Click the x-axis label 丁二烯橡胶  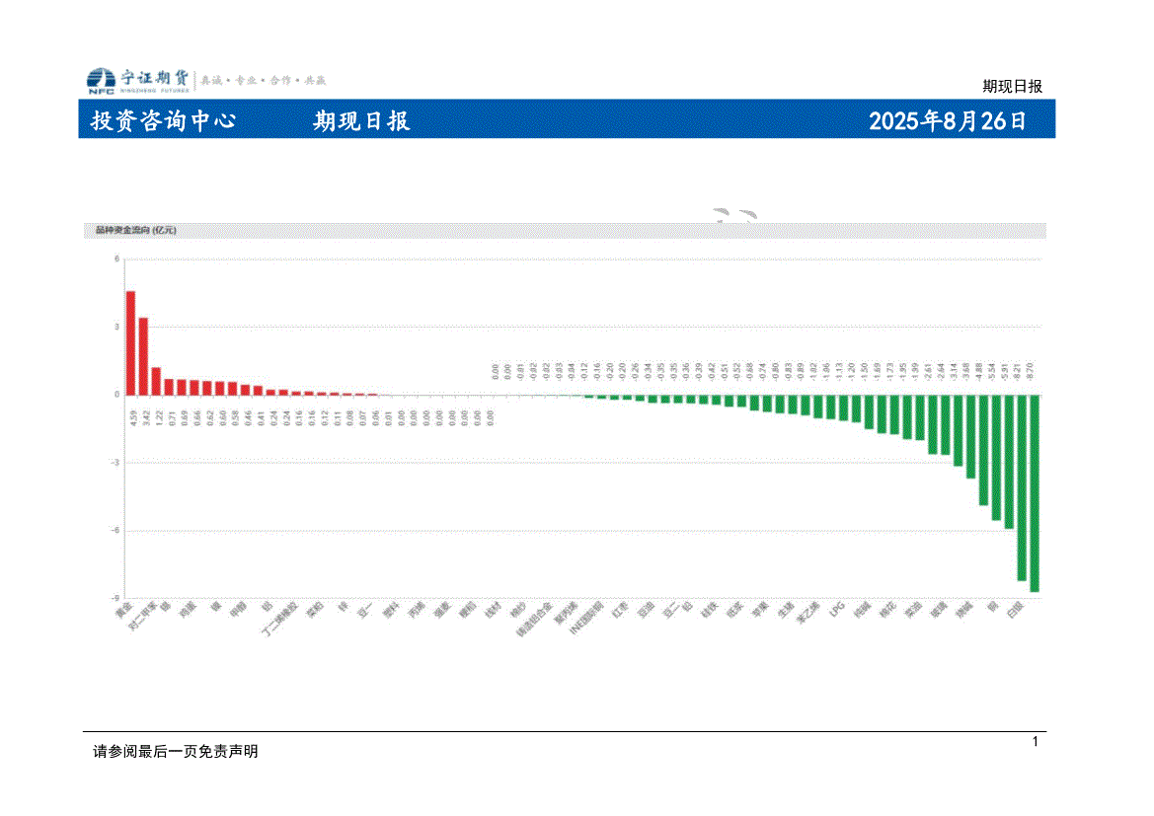tap(279, 619)
